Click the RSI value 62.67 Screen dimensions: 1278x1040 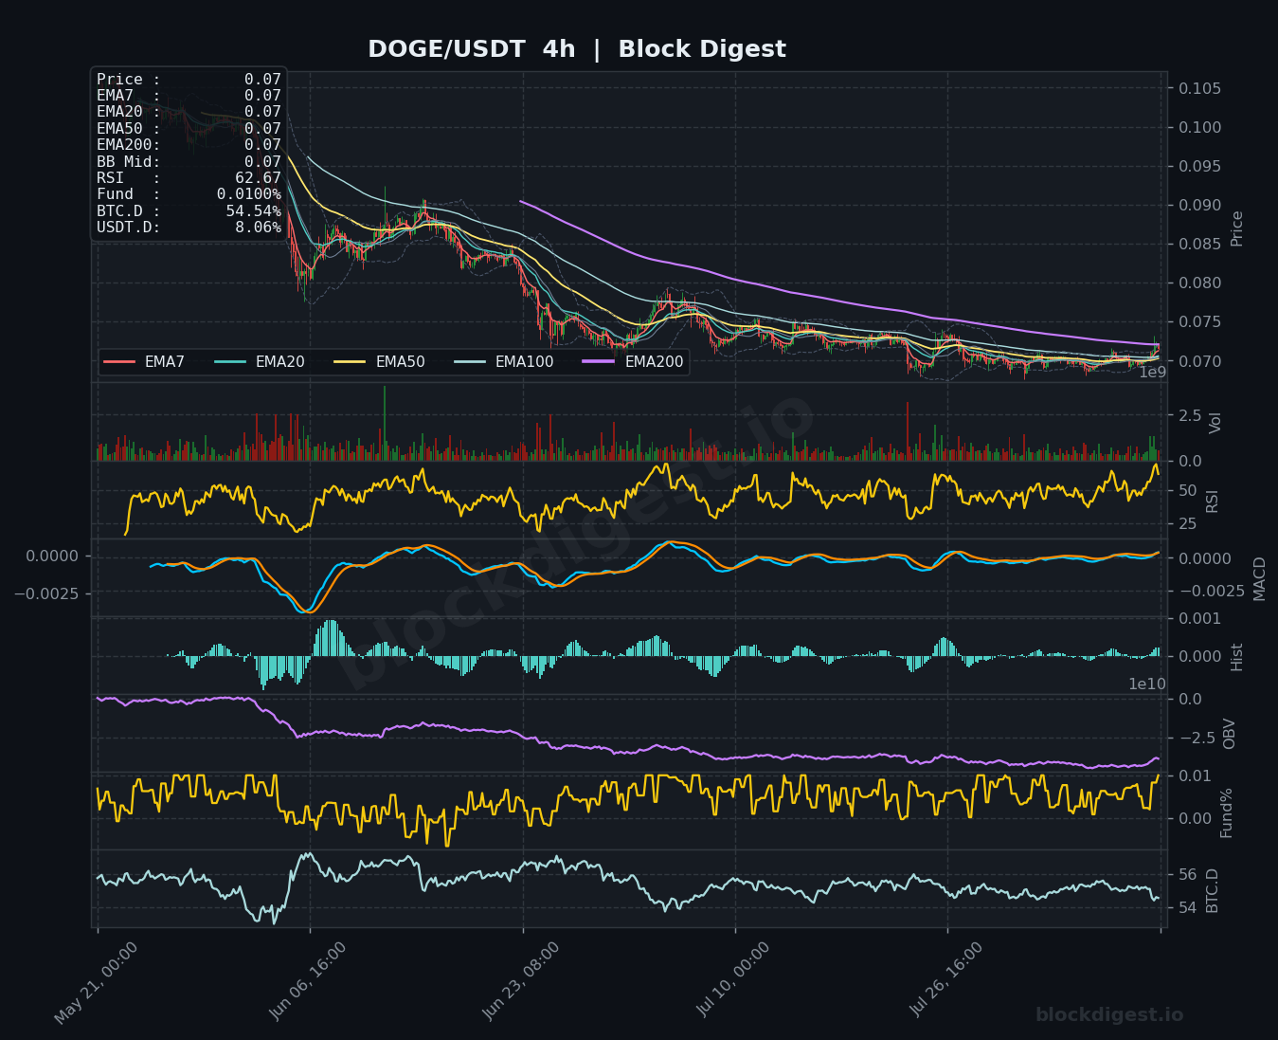click(258, 178)
